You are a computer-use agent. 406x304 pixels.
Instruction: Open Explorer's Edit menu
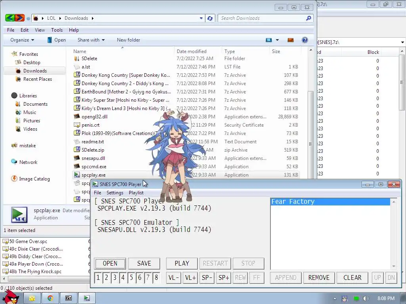pyautogui.click(x=25, y=30)
